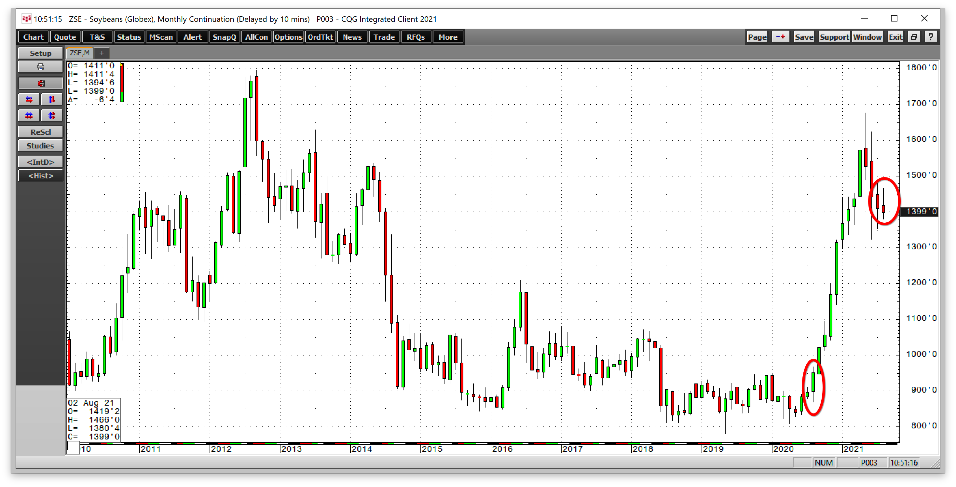Click the small box at time axis start

click(x=74, y=448)
